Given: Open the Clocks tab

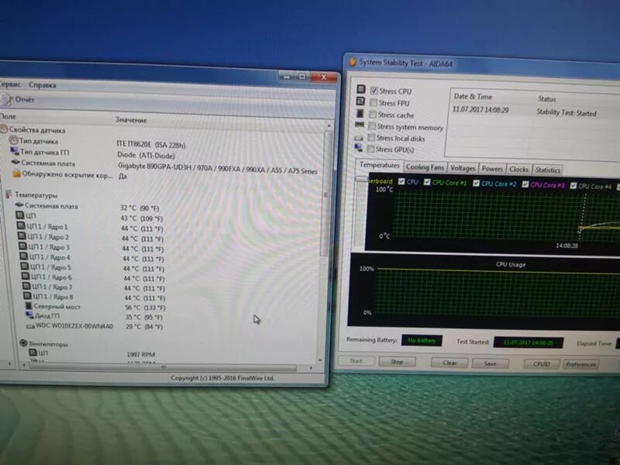Looking at the screenshot, I should click(x=518, y=169).
